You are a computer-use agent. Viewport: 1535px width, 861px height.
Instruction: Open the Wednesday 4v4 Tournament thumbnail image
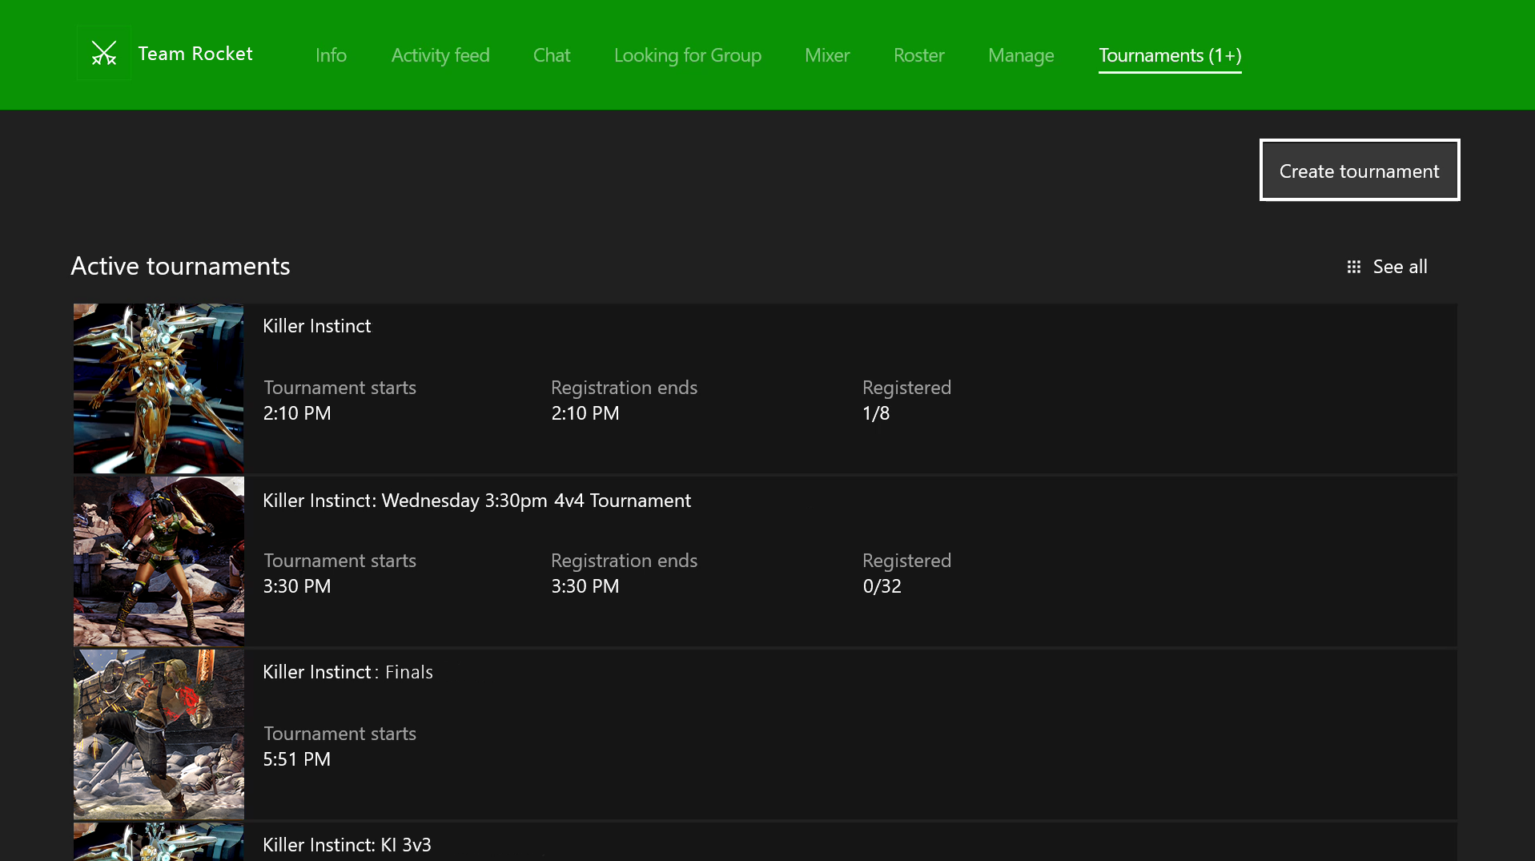(159, 561)
